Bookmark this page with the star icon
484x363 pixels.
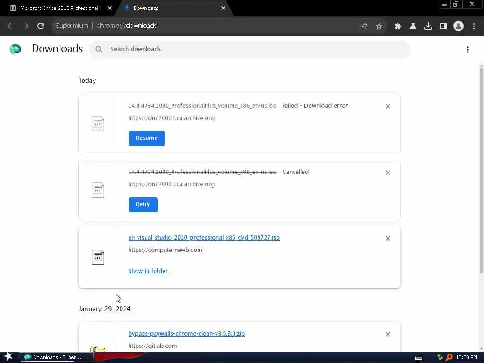[379, 26]
